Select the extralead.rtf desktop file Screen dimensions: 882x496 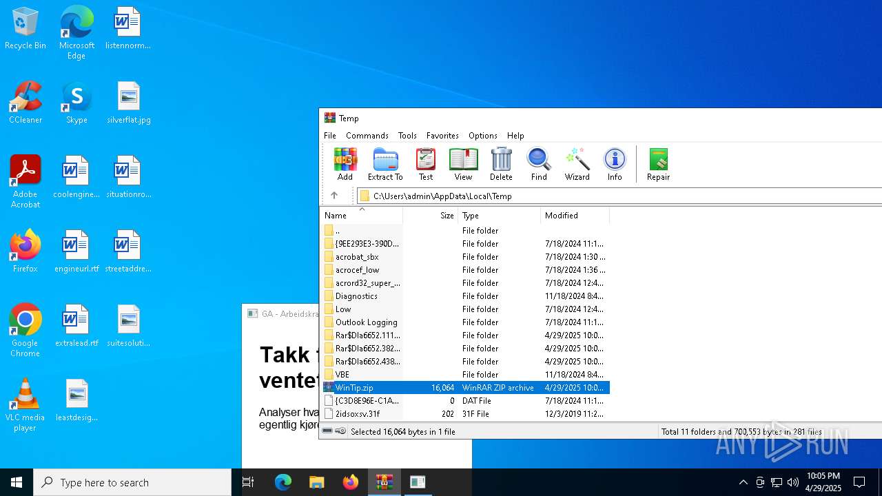click(76, 327)
